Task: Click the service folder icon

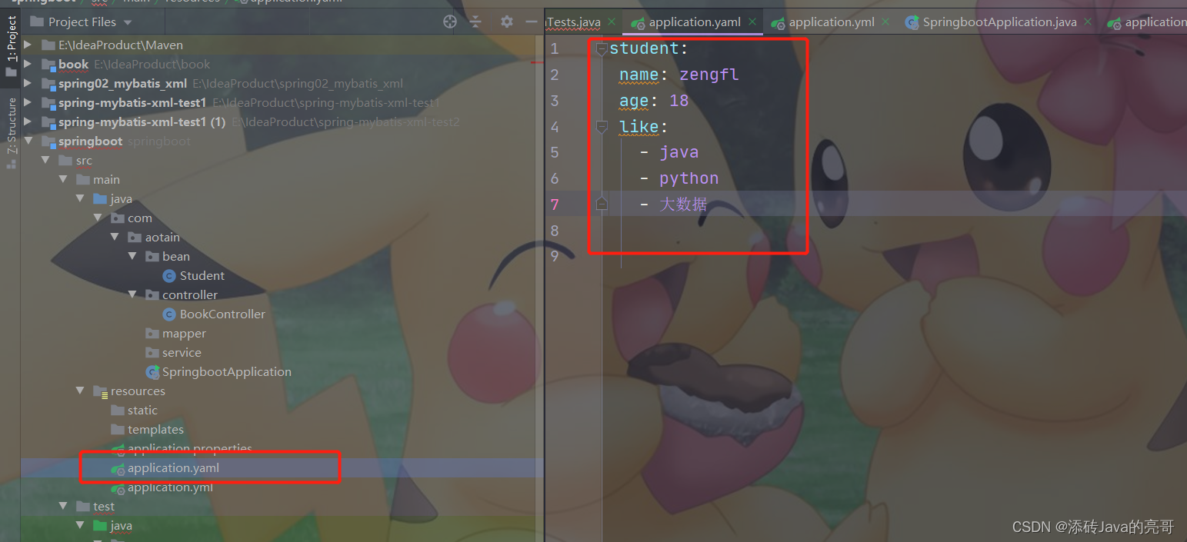Action: coord(152,352)
